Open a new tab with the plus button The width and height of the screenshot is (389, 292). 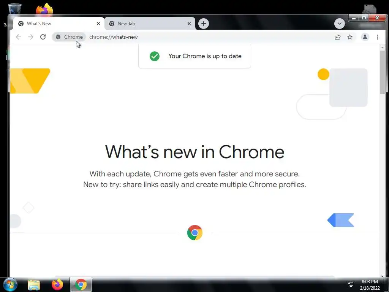coord(204,24)
